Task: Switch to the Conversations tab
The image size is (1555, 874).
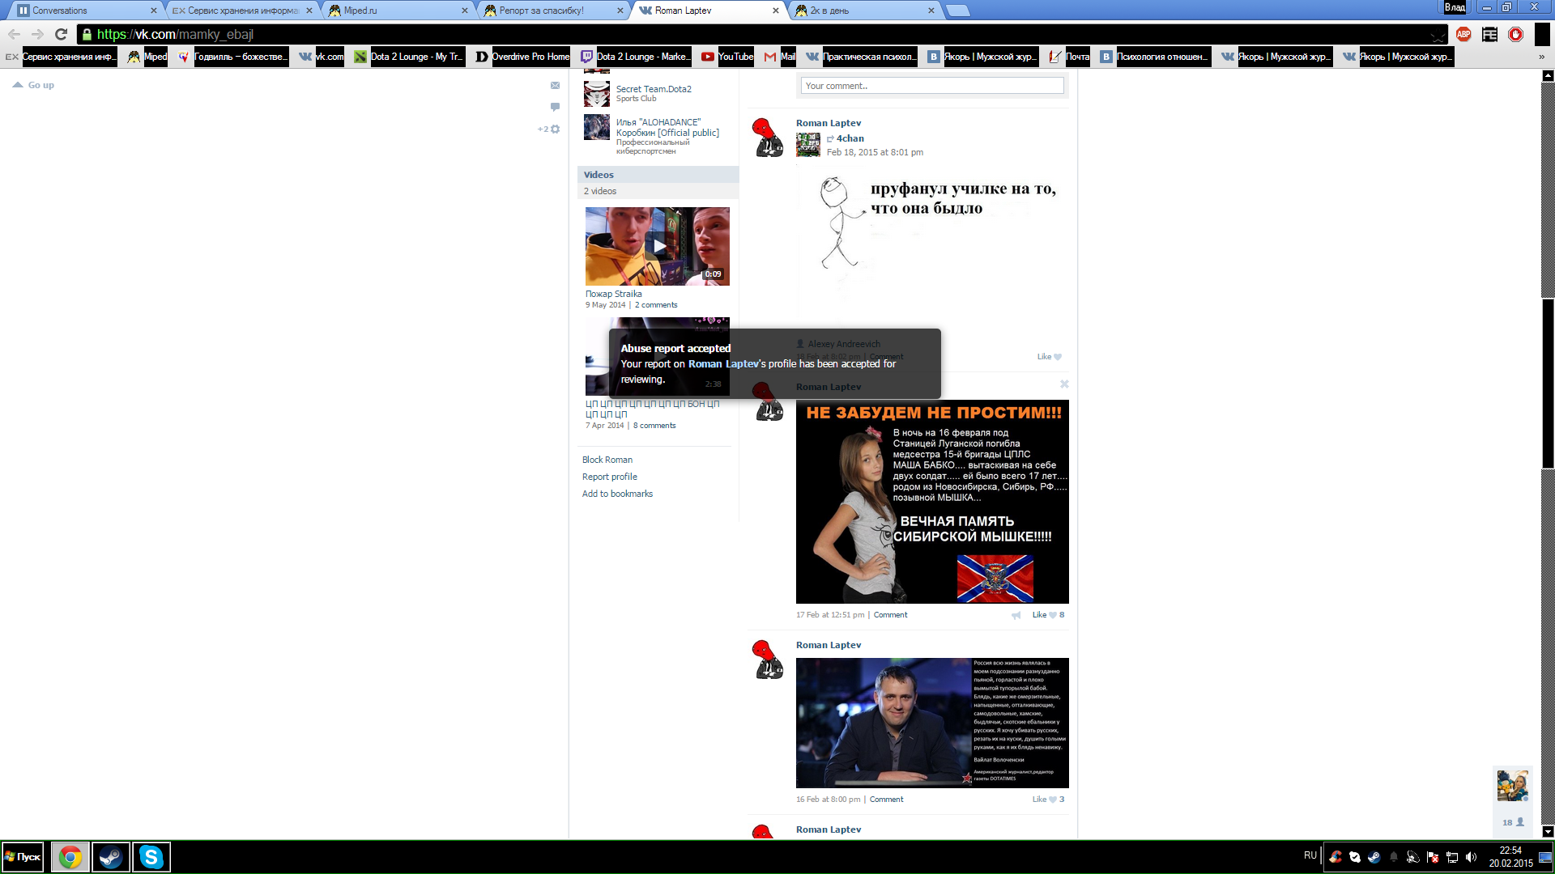Action: pos(84,11)
